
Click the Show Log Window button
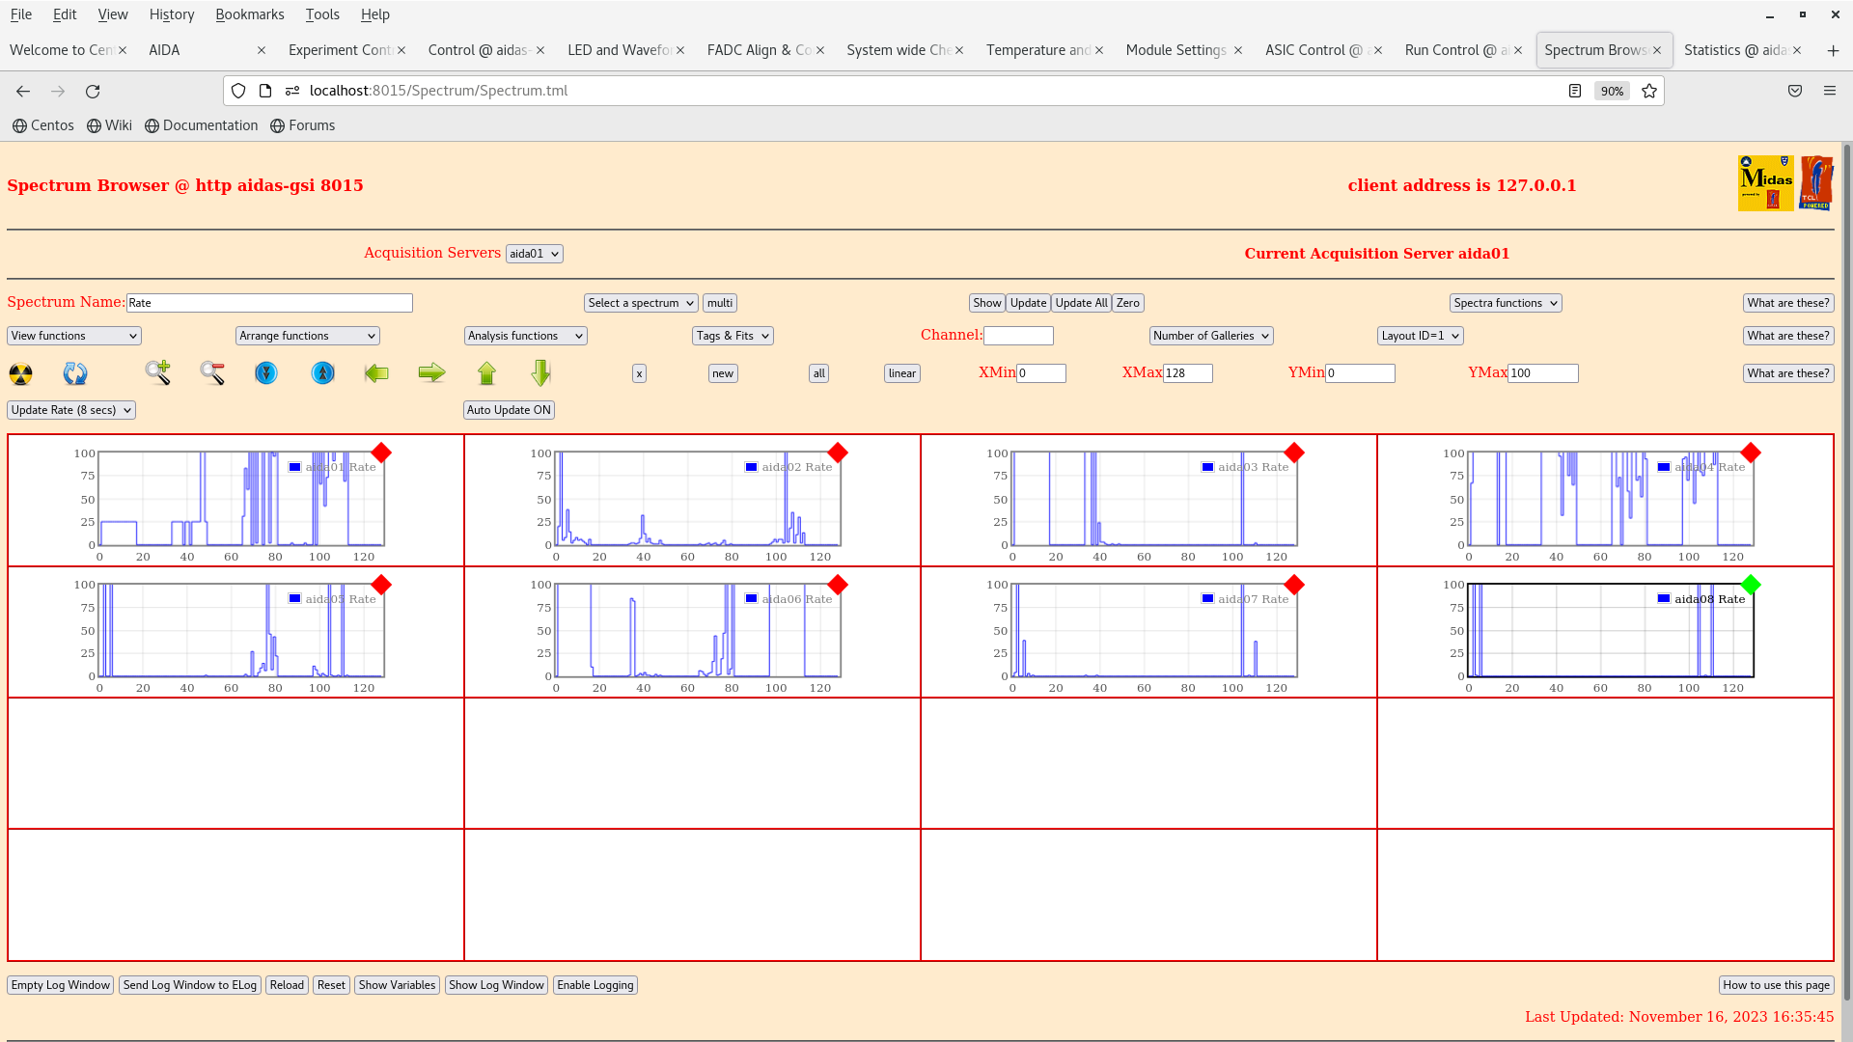pos(496,985)
